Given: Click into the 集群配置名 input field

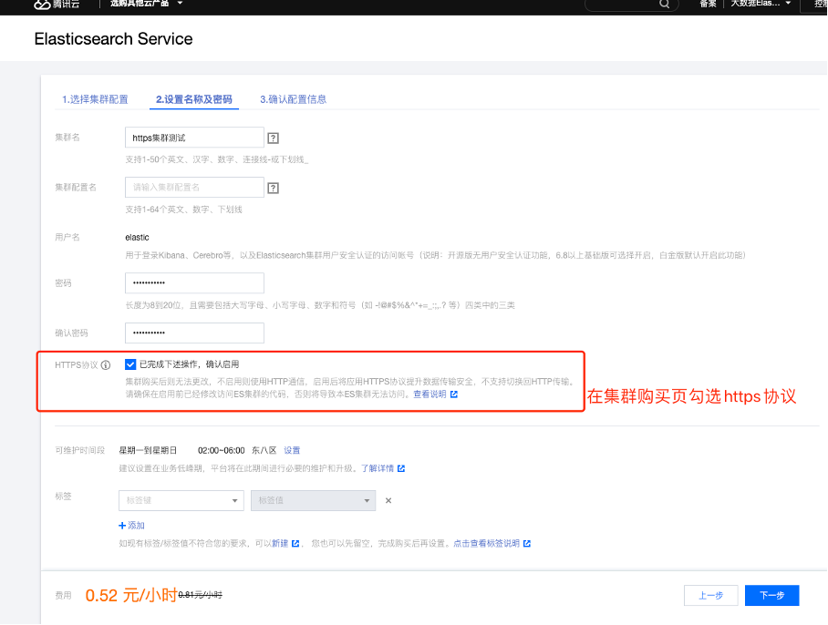Looking at the screenshot, I should 194,187.
